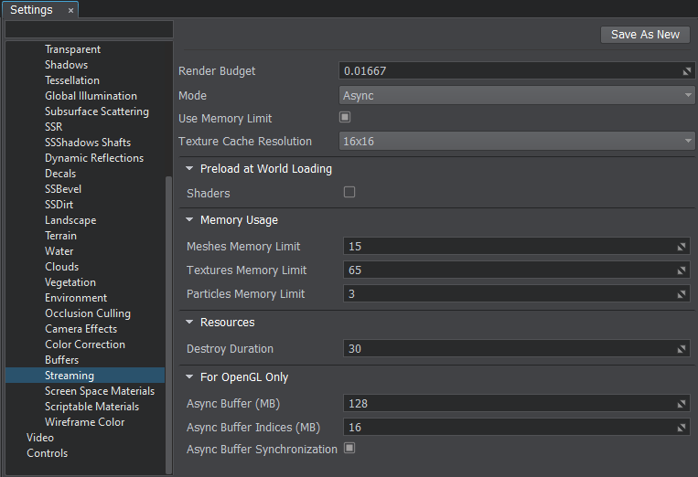Screen dimensions: 698x477
Task: Open Vegetation settings
Action: point(70,282)
